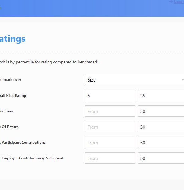The height and width of the screenshot is (190, 184).
Task: Focus the Admin Fees From field
Action: [x=110, y=111]
